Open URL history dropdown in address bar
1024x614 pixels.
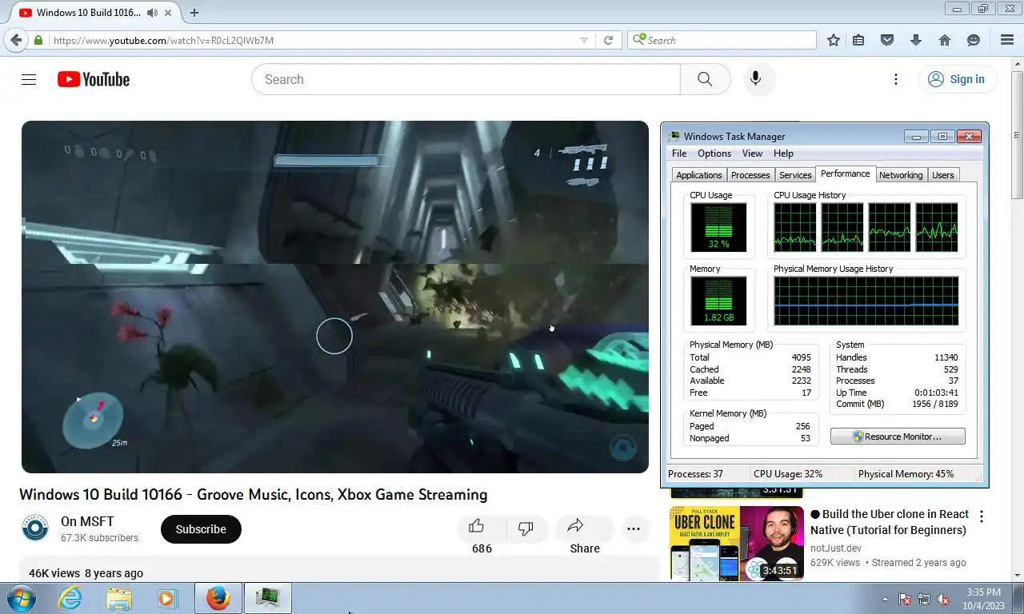tap(584, 40)
